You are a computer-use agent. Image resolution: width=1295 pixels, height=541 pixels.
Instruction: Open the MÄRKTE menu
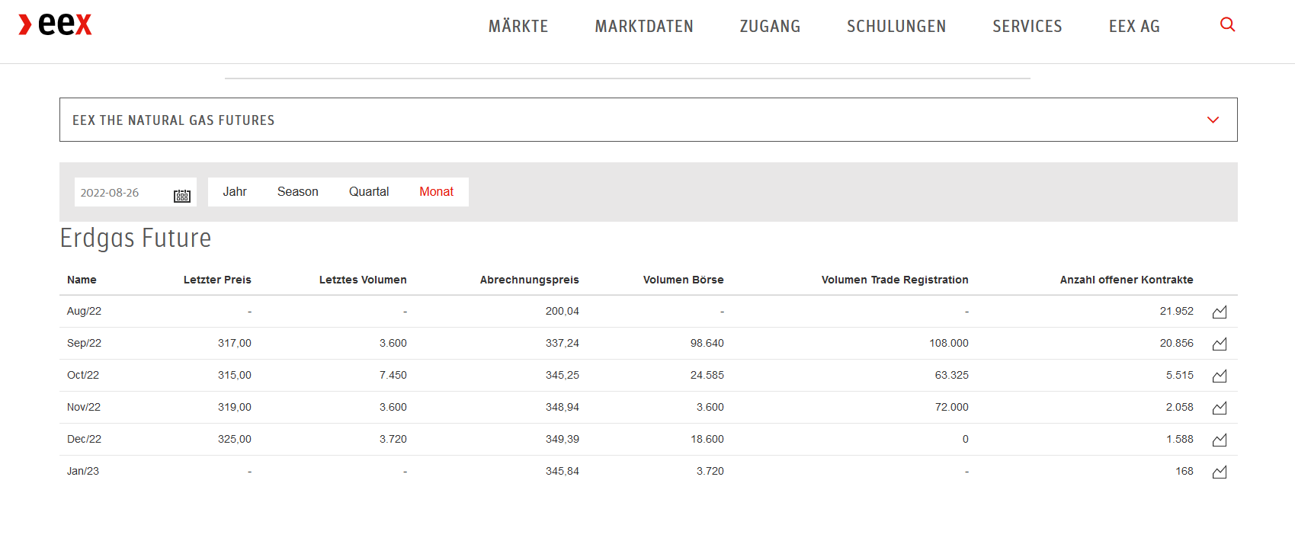click(518, 27)
